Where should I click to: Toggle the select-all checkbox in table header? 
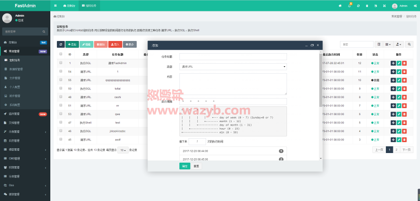click(61, 54)
